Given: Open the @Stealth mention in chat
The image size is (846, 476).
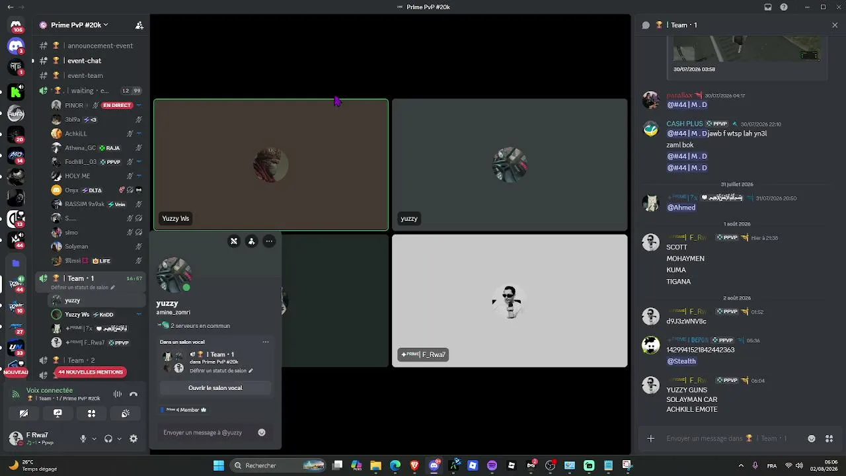Looking at the screenshot, I should [x=681, y=361].
